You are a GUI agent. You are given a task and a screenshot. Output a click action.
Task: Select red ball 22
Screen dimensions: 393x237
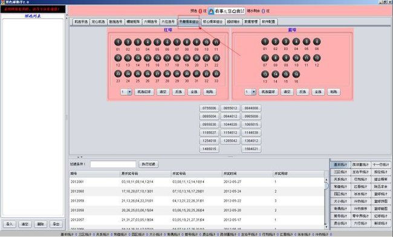pyautogui.click(x=216, y=58)
